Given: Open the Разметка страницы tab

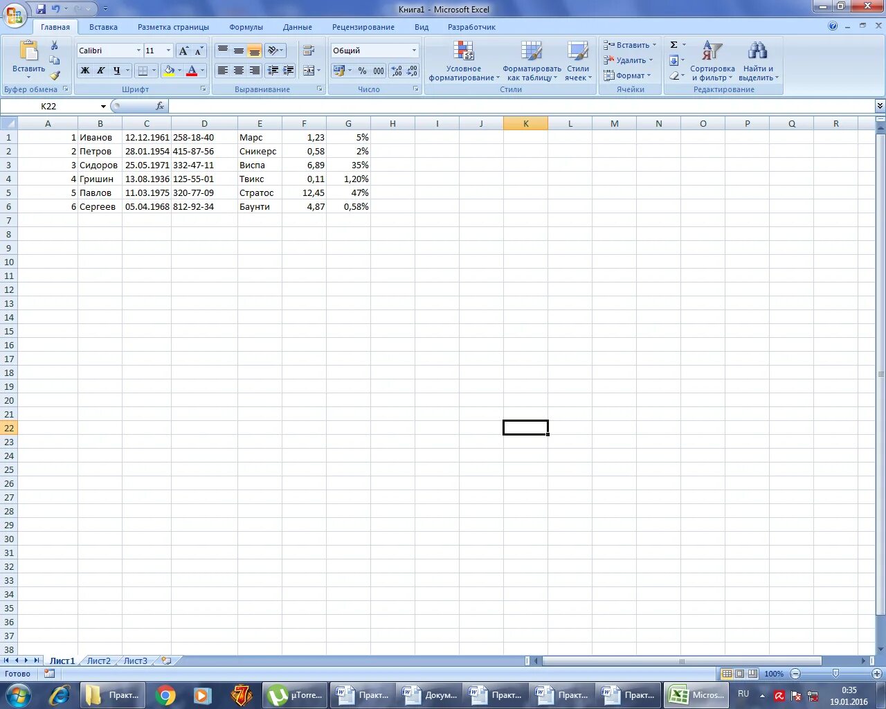Looking at the screenshot, I should pyautogui.click(x=173, y=27).
